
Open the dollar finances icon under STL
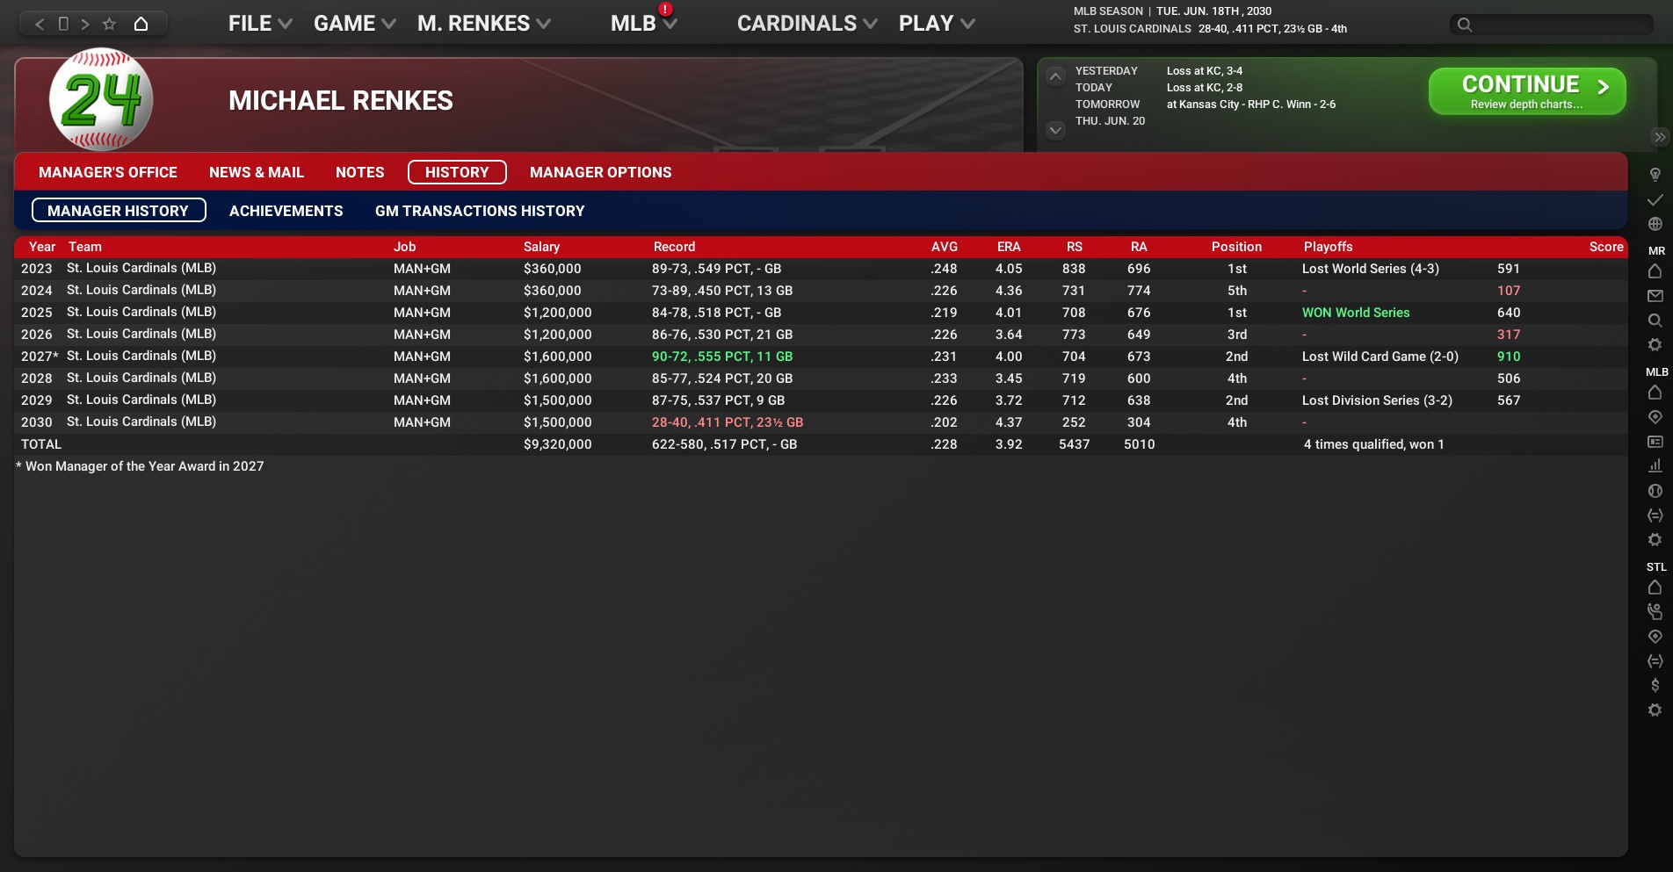coord(1655,686)
